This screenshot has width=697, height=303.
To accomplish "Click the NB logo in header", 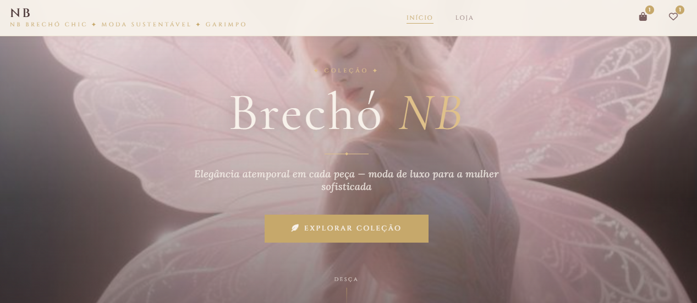I will pos(20,13).
